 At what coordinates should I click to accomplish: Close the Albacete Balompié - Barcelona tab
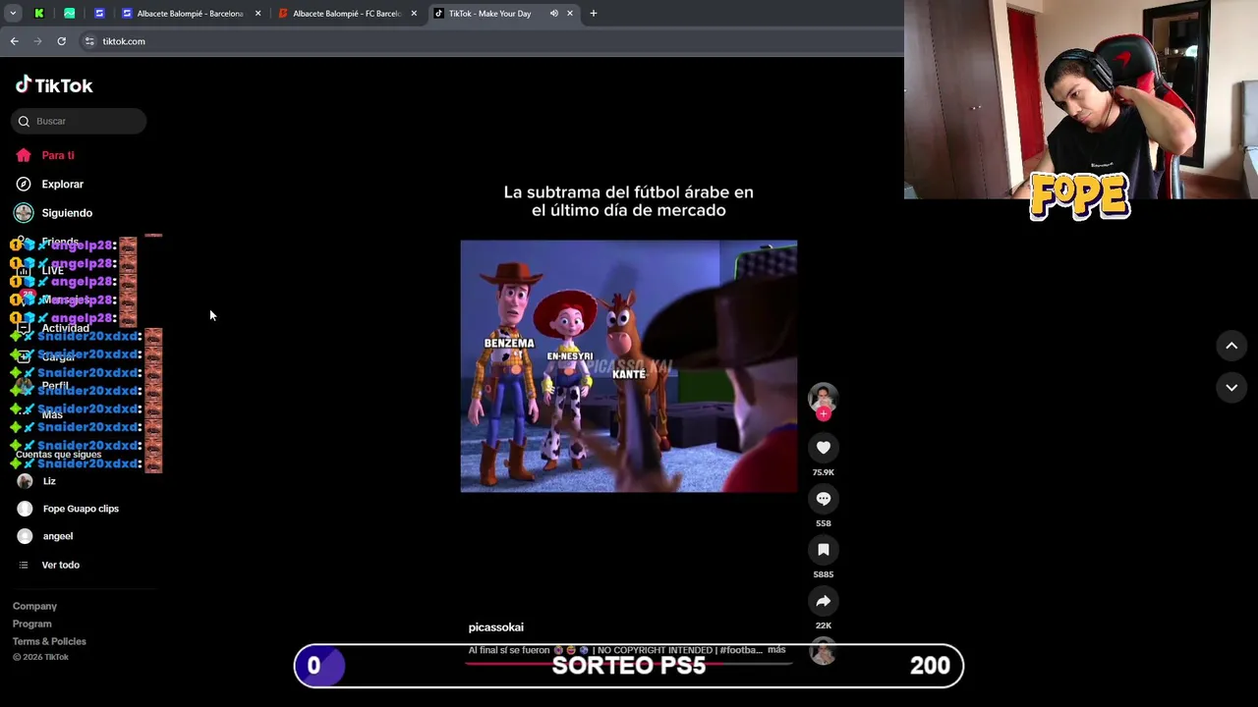click(x=258, y=14)
